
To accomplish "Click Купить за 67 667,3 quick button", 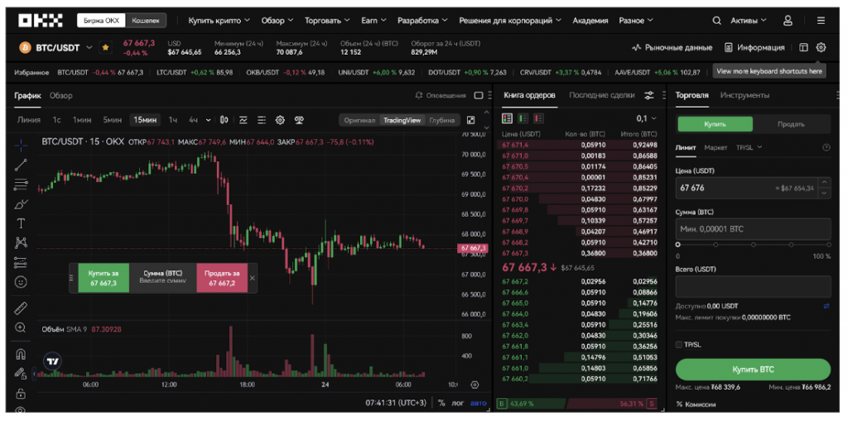I will (104, 278).
